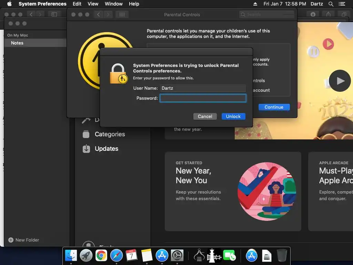Click the date and time in menu bar
Viewport: 353px width, 265px height.
coord(285,4)
